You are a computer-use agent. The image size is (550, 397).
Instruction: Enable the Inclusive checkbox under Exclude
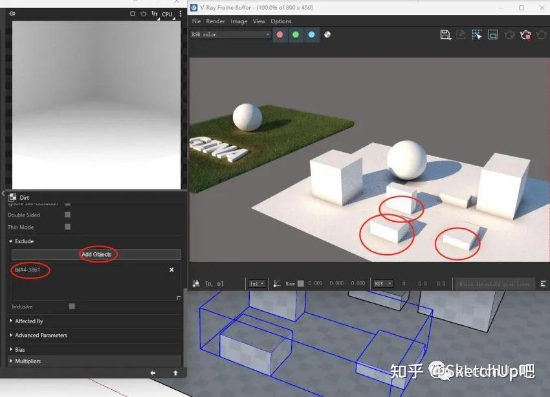click(73, 306)
